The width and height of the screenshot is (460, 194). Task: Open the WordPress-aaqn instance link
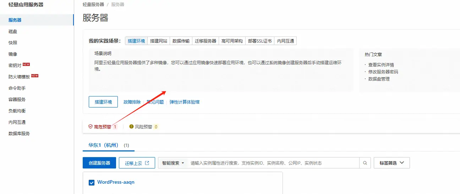(x=116, y=182)
